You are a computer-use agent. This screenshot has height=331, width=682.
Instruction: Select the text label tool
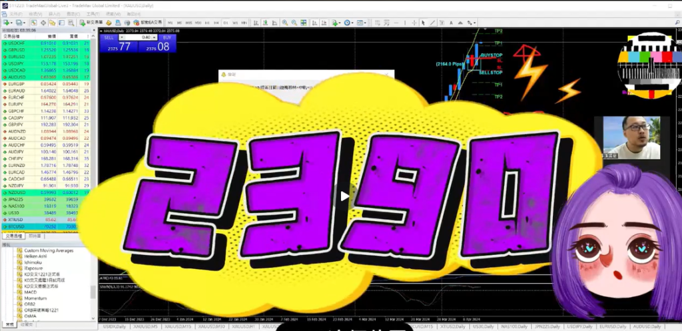click(442, 23)
